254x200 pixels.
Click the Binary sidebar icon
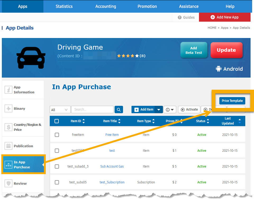click(8, 108)
